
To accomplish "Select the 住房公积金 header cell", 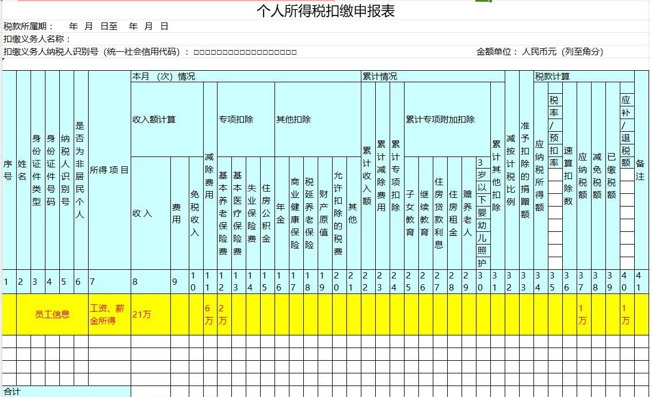I will (266, 213).
